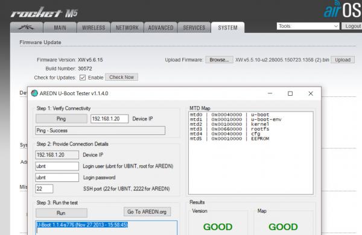This screenshot has height=235, width=362.
Task: Click the mtd2 kernel row
Action: point(229,124)
